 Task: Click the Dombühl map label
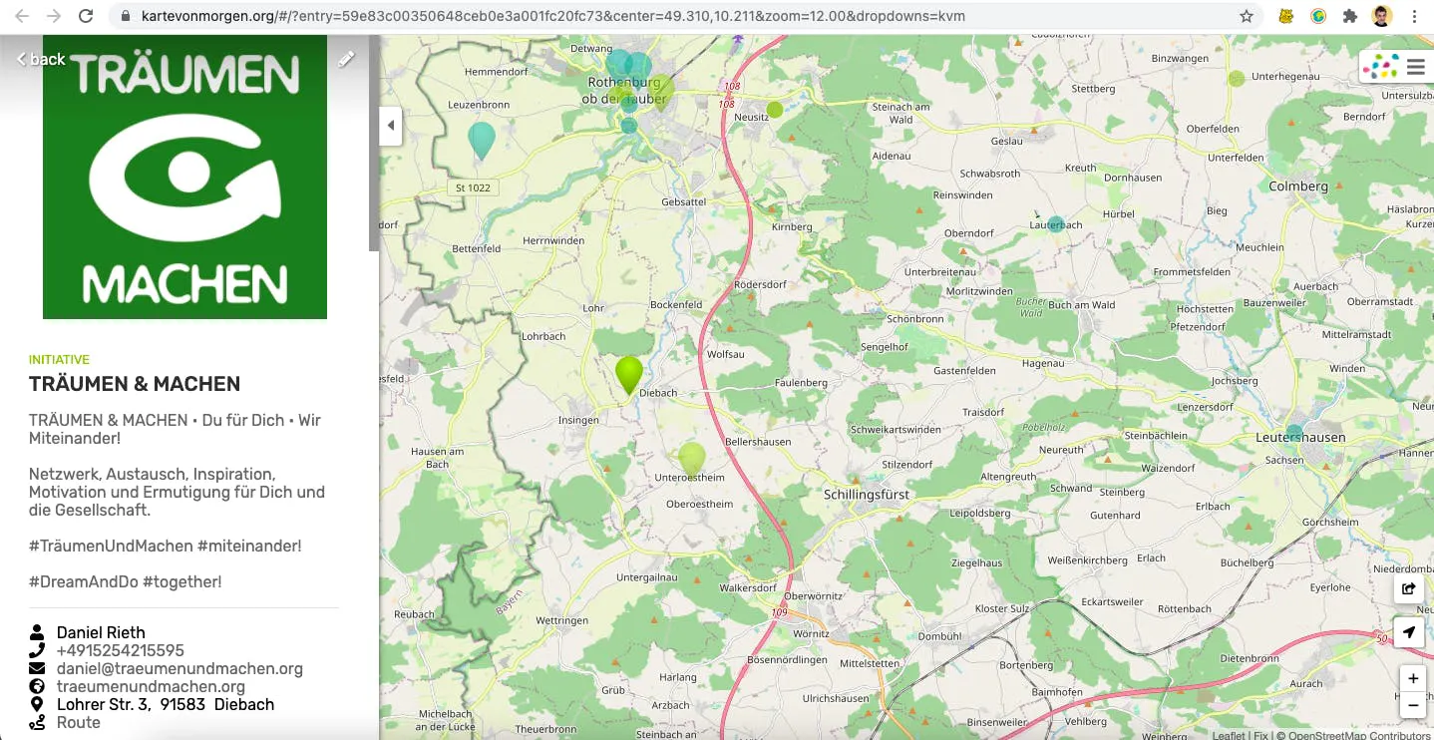[x=939, y=636]
